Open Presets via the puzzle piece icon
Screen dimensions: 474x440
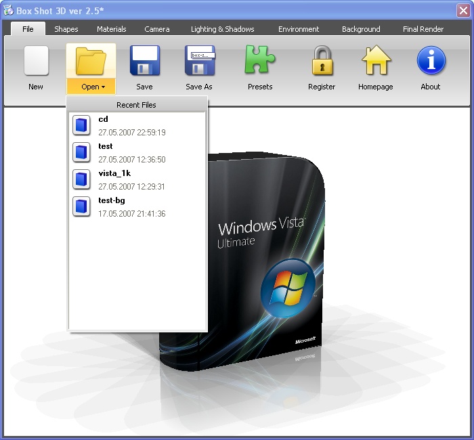[x=259, y=61]
